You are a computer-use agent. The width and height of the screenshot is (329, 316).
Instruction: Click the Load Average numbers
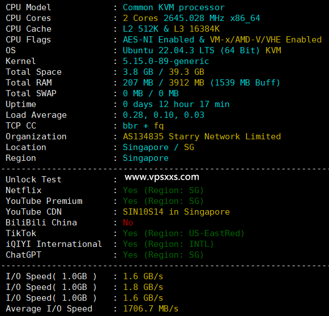(164, 115)
